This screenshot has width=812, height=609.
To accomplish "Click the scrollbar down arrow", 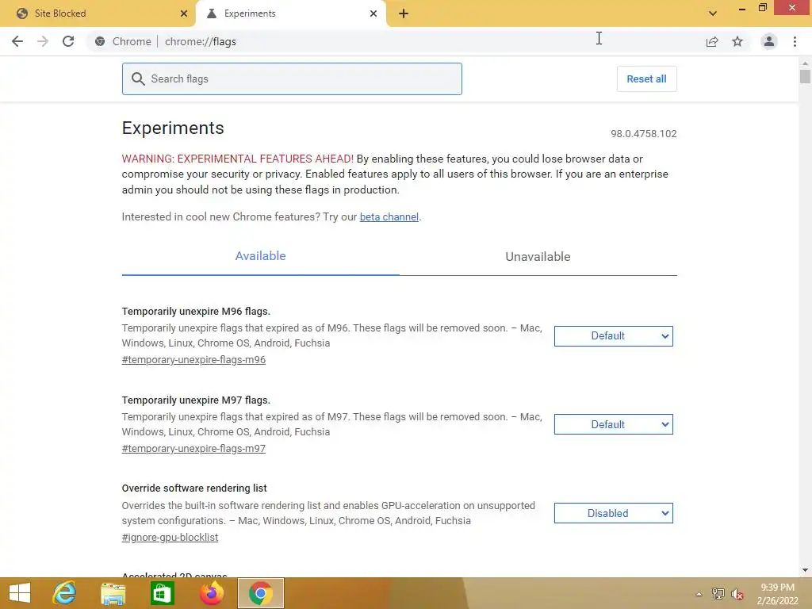I will pos(805,570).
